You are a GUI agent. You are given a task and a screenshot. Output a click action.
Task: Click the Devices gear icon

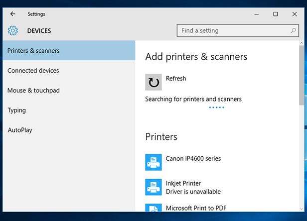tap(13, 30)
